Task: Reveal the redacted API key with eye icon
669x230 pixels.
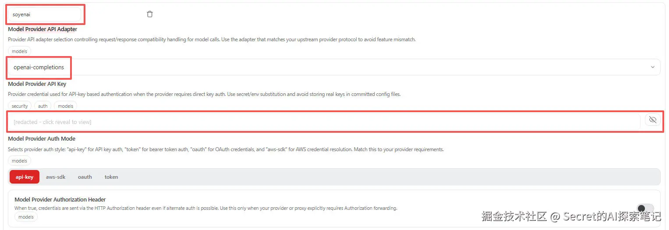Action: pos(652,120)
